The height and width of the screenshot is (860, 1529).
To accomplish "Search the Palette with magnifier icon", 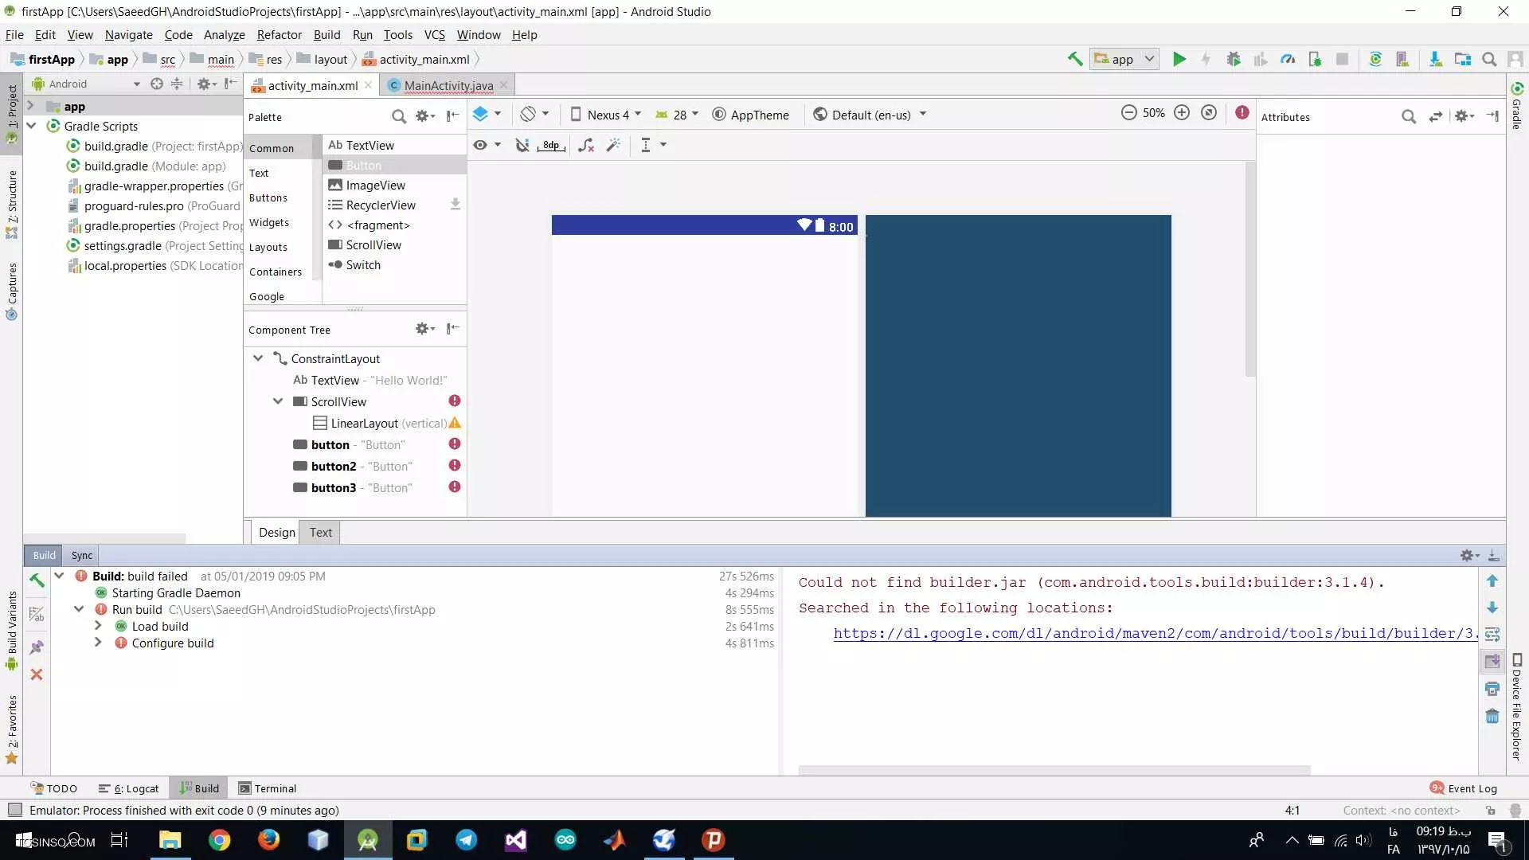I will (399, 116).
